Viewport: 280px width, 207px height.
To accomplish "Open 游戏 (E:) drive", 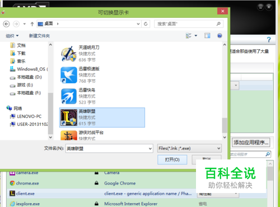I will point(21,85).
